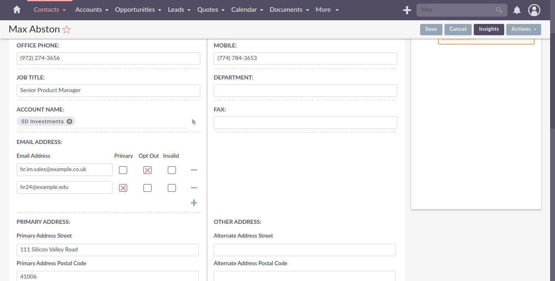Mark hr.im.sales@example.co.uk as Invalid
The width and height of the screenshot is (555, 281).
tap(172, 170)
